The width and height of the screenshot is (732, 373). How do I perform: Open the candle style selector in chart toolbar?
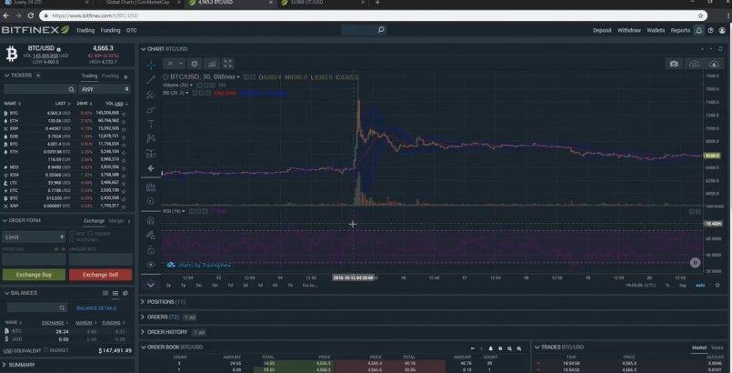pyautogui.click(x=174, y=64)
